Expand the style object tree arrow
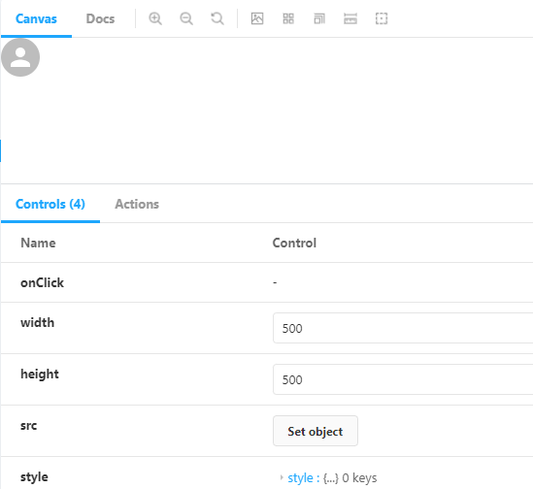 point(282,477)
